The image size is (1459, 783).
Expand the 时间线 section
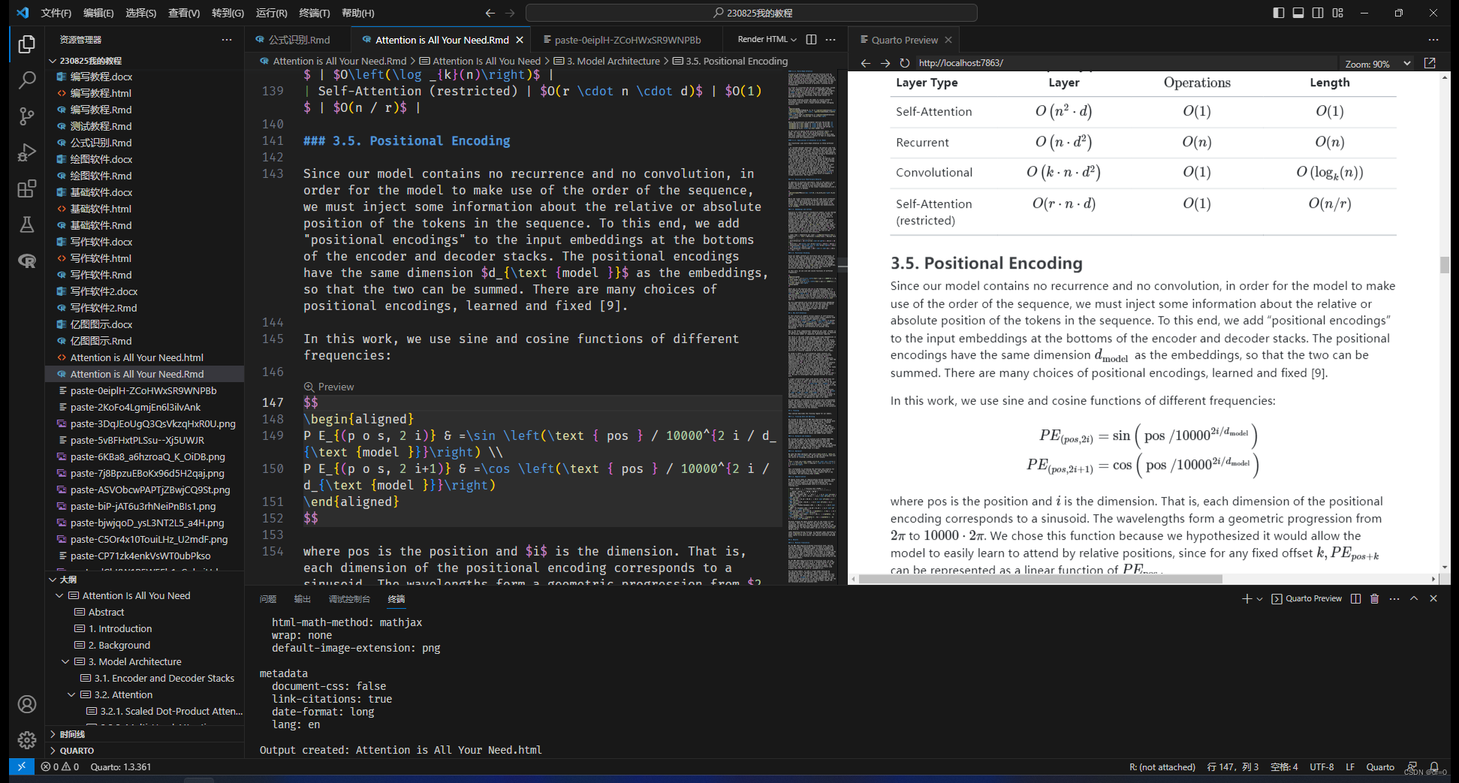point(53,733)
